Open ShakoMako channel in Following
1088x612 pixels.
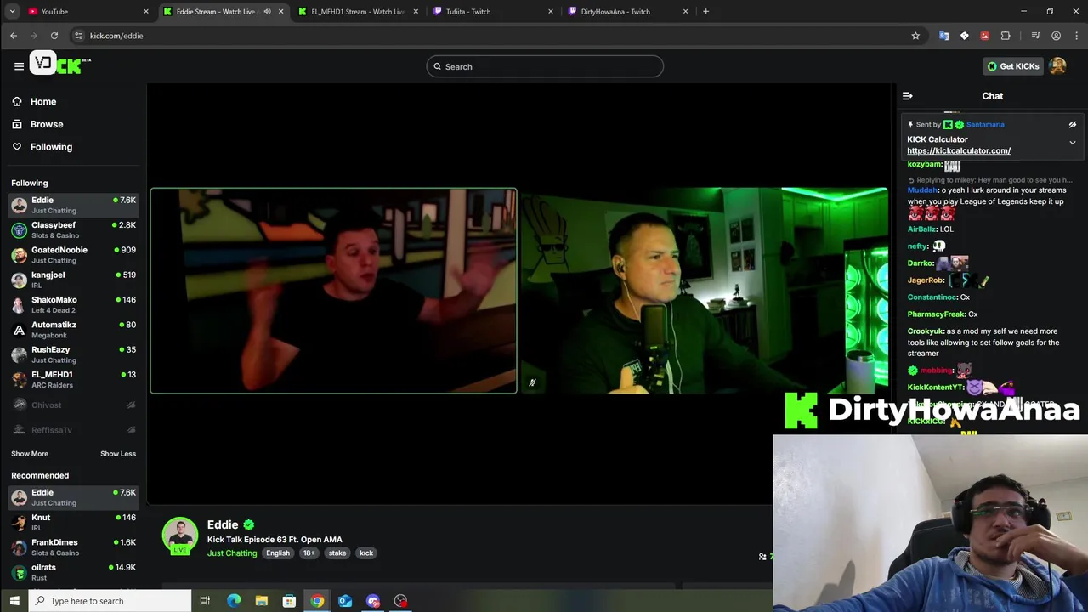click(74, 304)
